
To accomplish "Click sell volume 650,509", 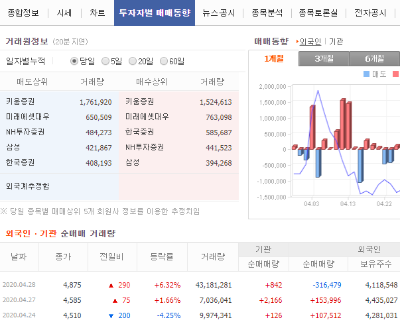I will [x=99, y=117].
